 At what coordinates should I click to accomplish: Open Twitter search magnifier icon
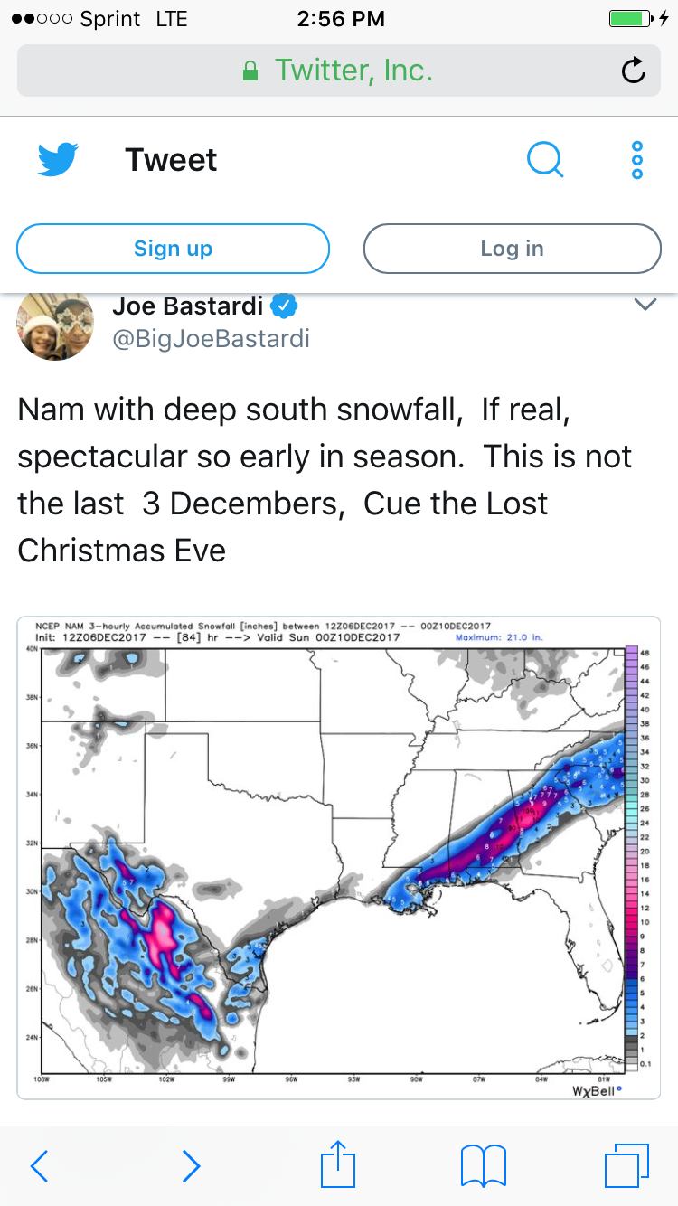[x=545, y=160]
